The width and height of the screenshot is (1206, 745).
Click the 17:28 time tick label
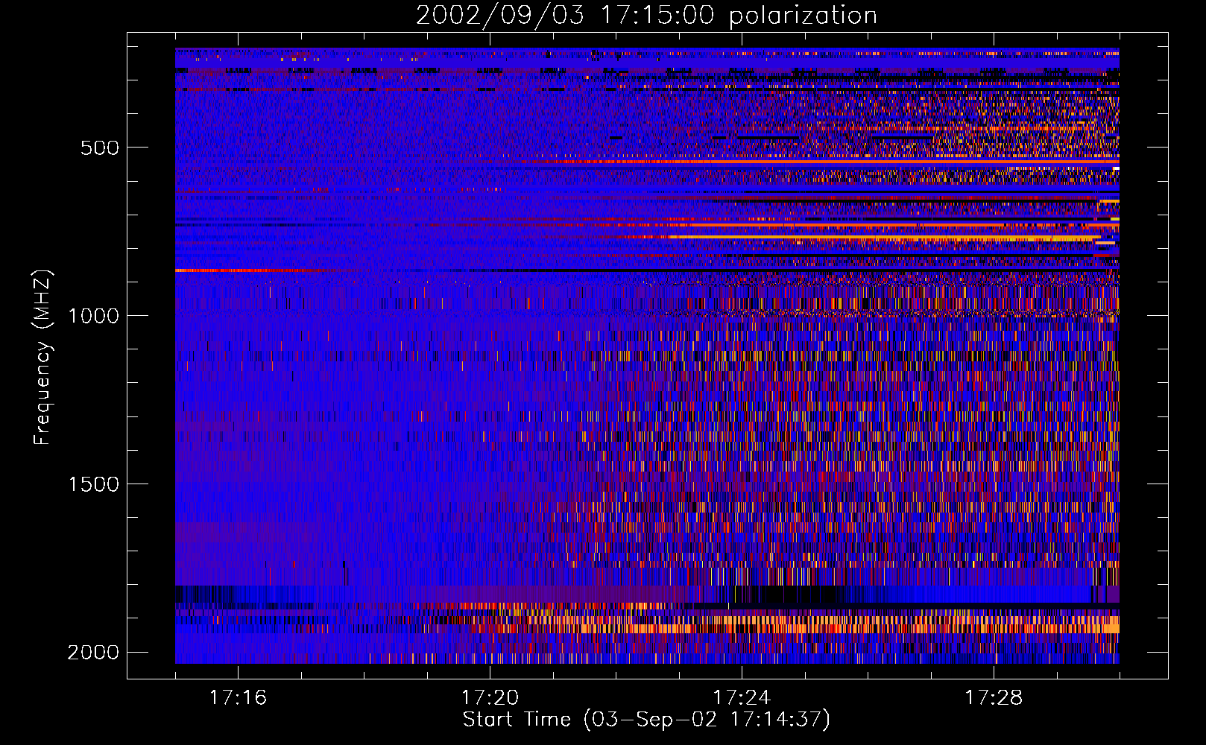pyautogui.click(x=994, y=697)
